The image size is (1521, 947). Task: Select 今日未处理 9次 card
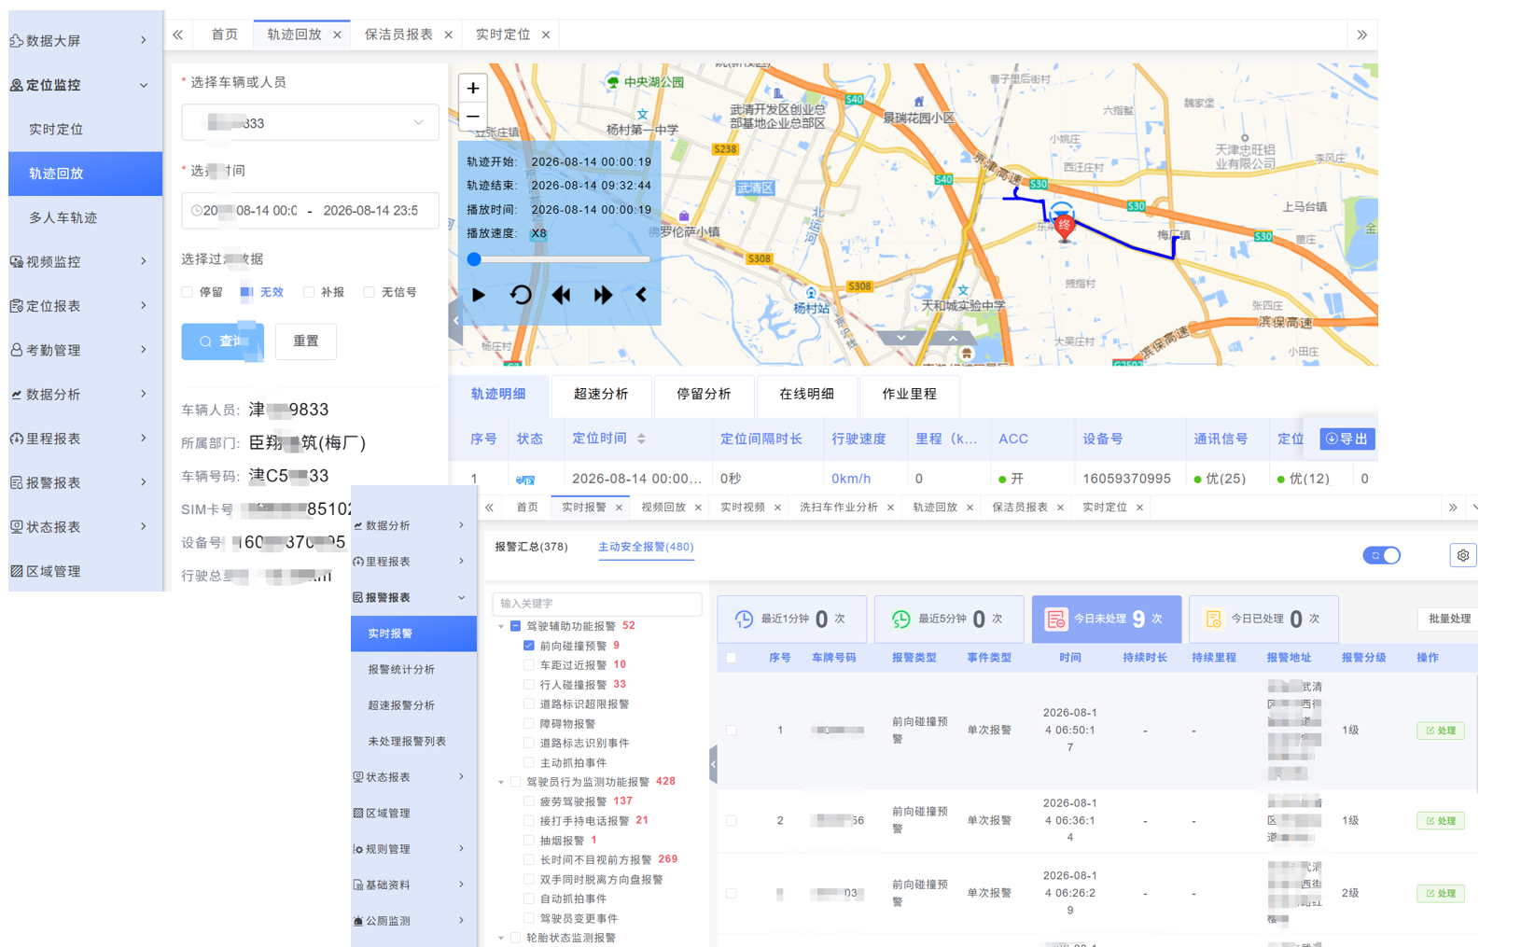(1107, 619)
